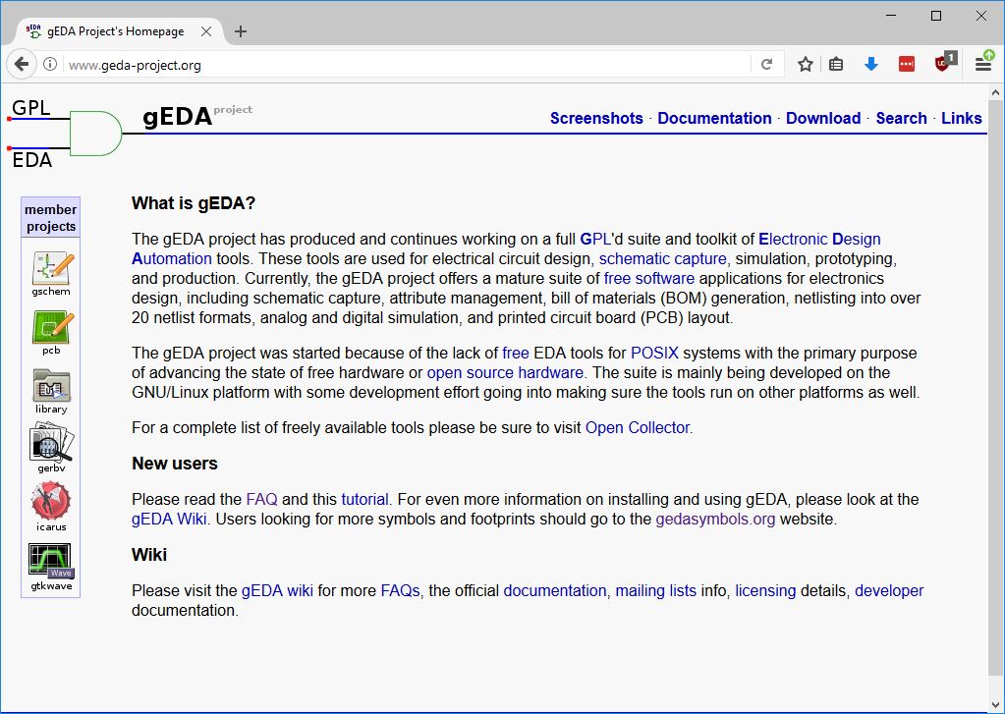The width and height of the screenshot is (1005, 714).
Task: Go to the gEDA Wiki link
Action: [169, 520]
